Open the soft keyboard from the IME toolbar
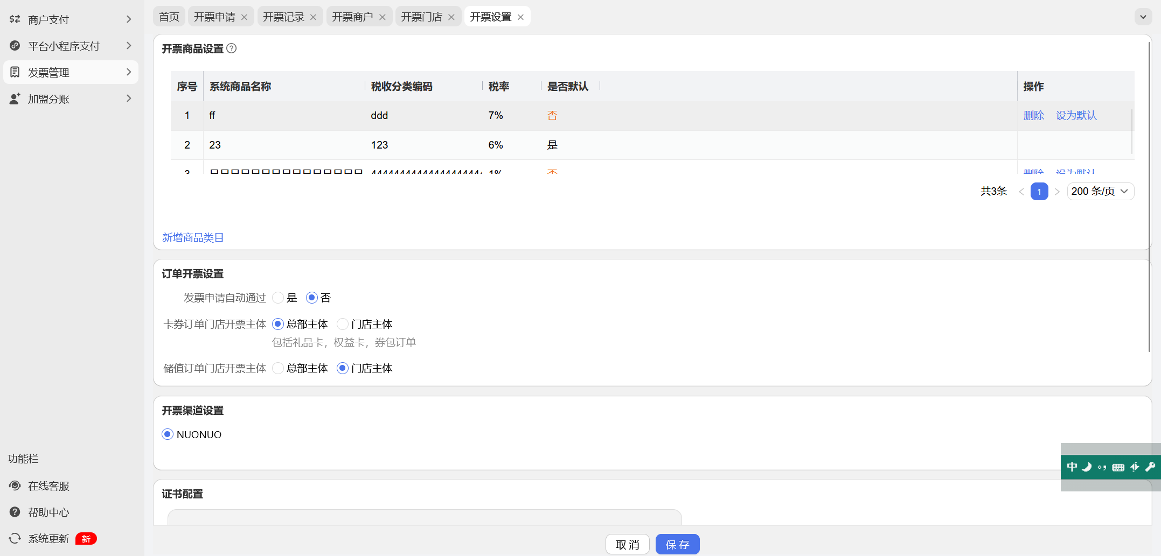 1118,467
